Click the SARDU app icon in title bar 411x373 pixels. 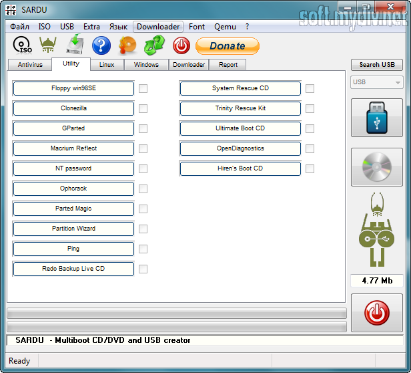(x=11, y=10)
